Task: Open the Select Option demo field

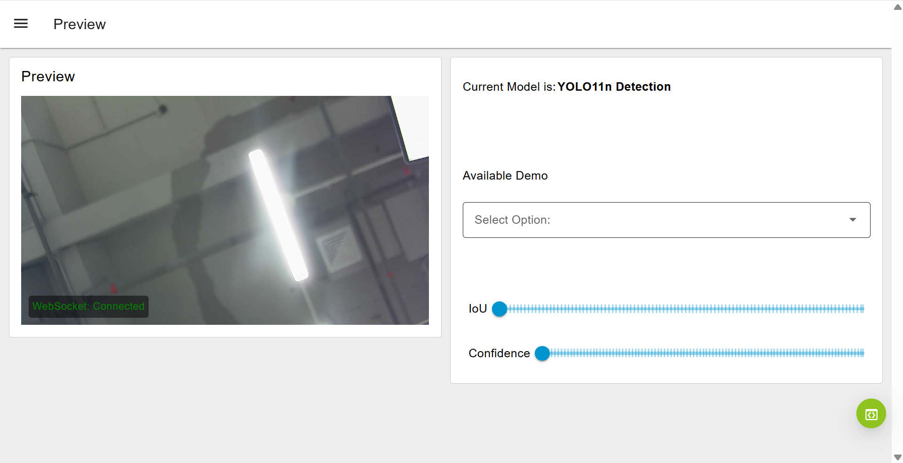Action: click(x=658, y=220)
